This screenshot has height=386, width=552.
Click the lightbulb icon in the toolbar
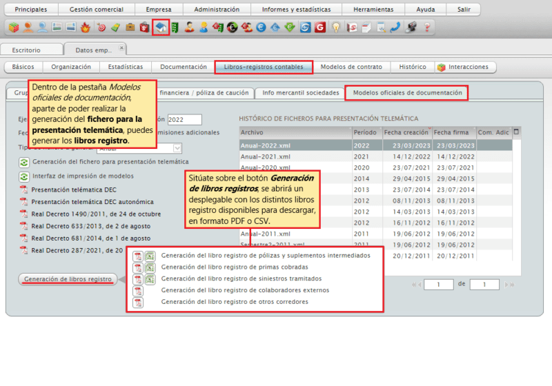point(336,28)
